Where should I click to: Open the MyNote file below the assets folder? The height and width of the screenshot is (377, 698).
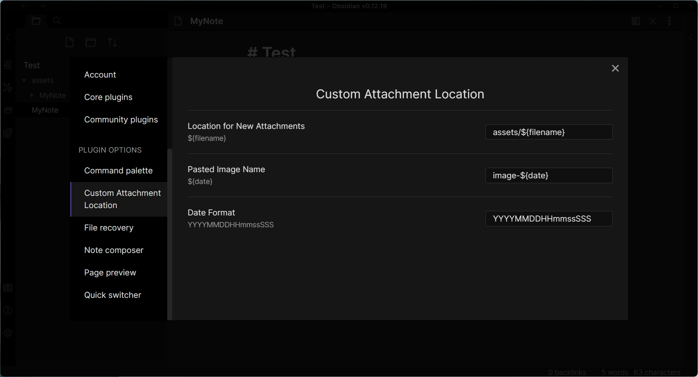point(45,110)
